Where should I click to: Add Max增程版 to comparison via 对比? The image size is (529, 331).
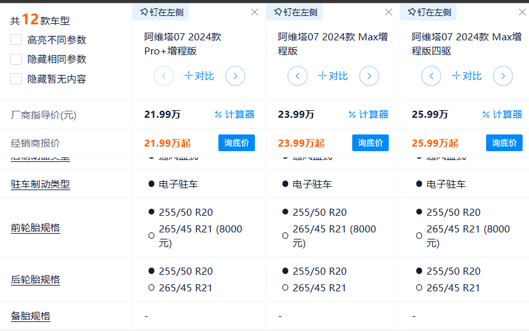coord(333,76)
